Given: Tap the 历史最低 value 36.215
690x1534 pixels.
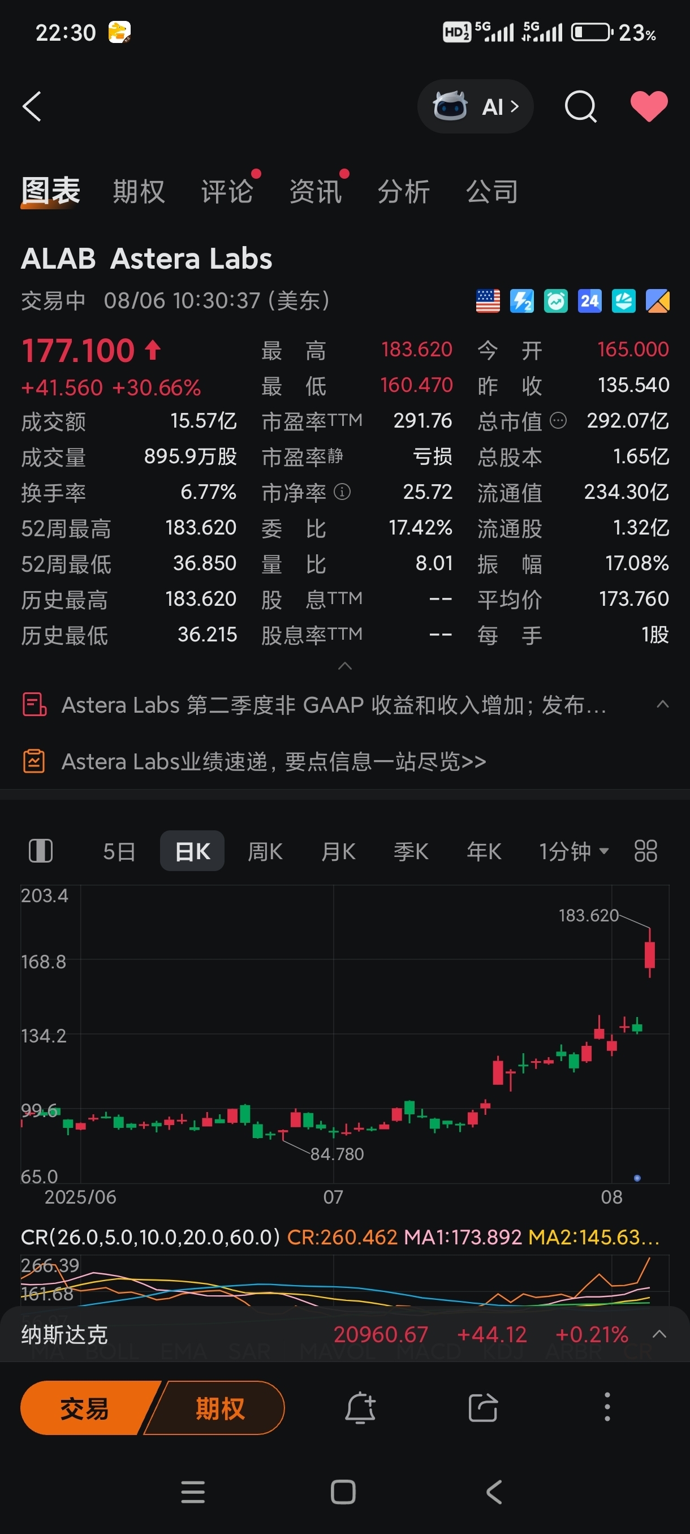Looking at the screenshot, I should pos(207,634).
